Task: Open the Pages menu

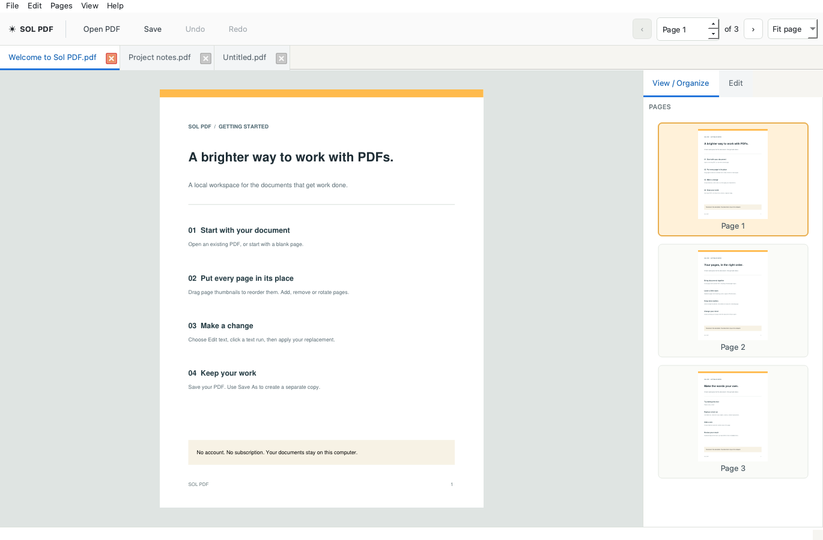Action: [61, 6]
